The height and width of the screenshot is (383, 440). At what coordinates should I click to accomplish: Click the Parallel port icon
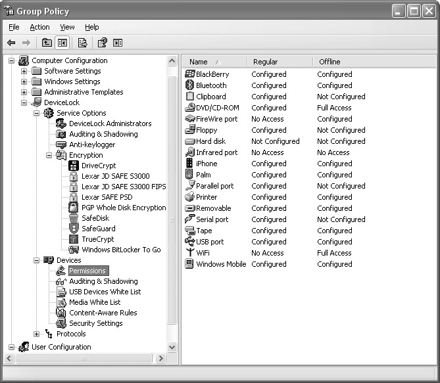coord(190,185)
